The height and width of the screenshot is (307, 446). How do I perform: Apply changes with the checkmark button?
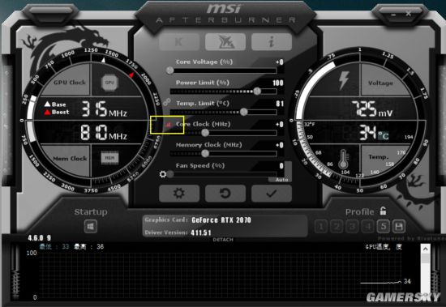point(272,194)
